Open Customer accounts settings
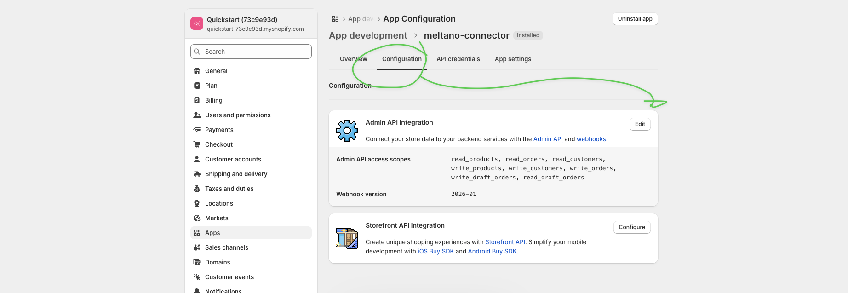This screenshot has width=848, height=293. tap(251, 159)
